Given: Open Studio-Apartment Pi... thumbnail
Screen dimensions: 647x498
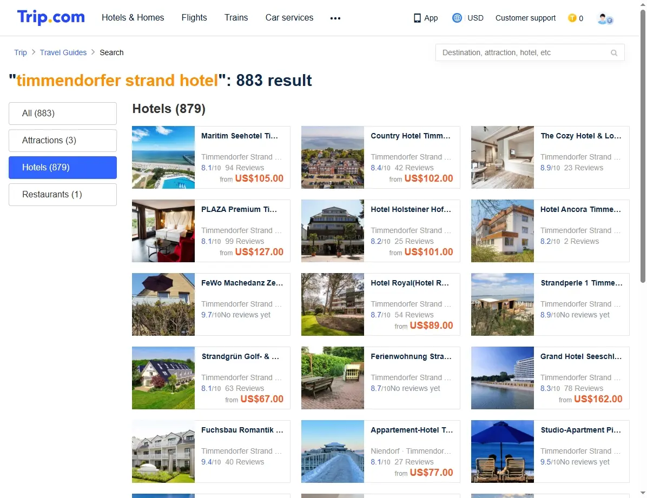Looking at the screenshot, I should tap(503, 451).
